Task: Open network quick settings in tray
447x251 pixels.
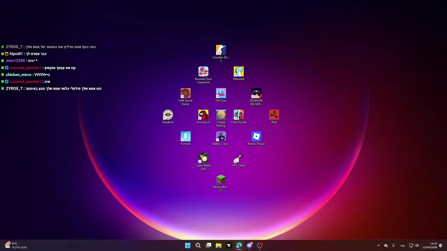Action: (411, 245)
